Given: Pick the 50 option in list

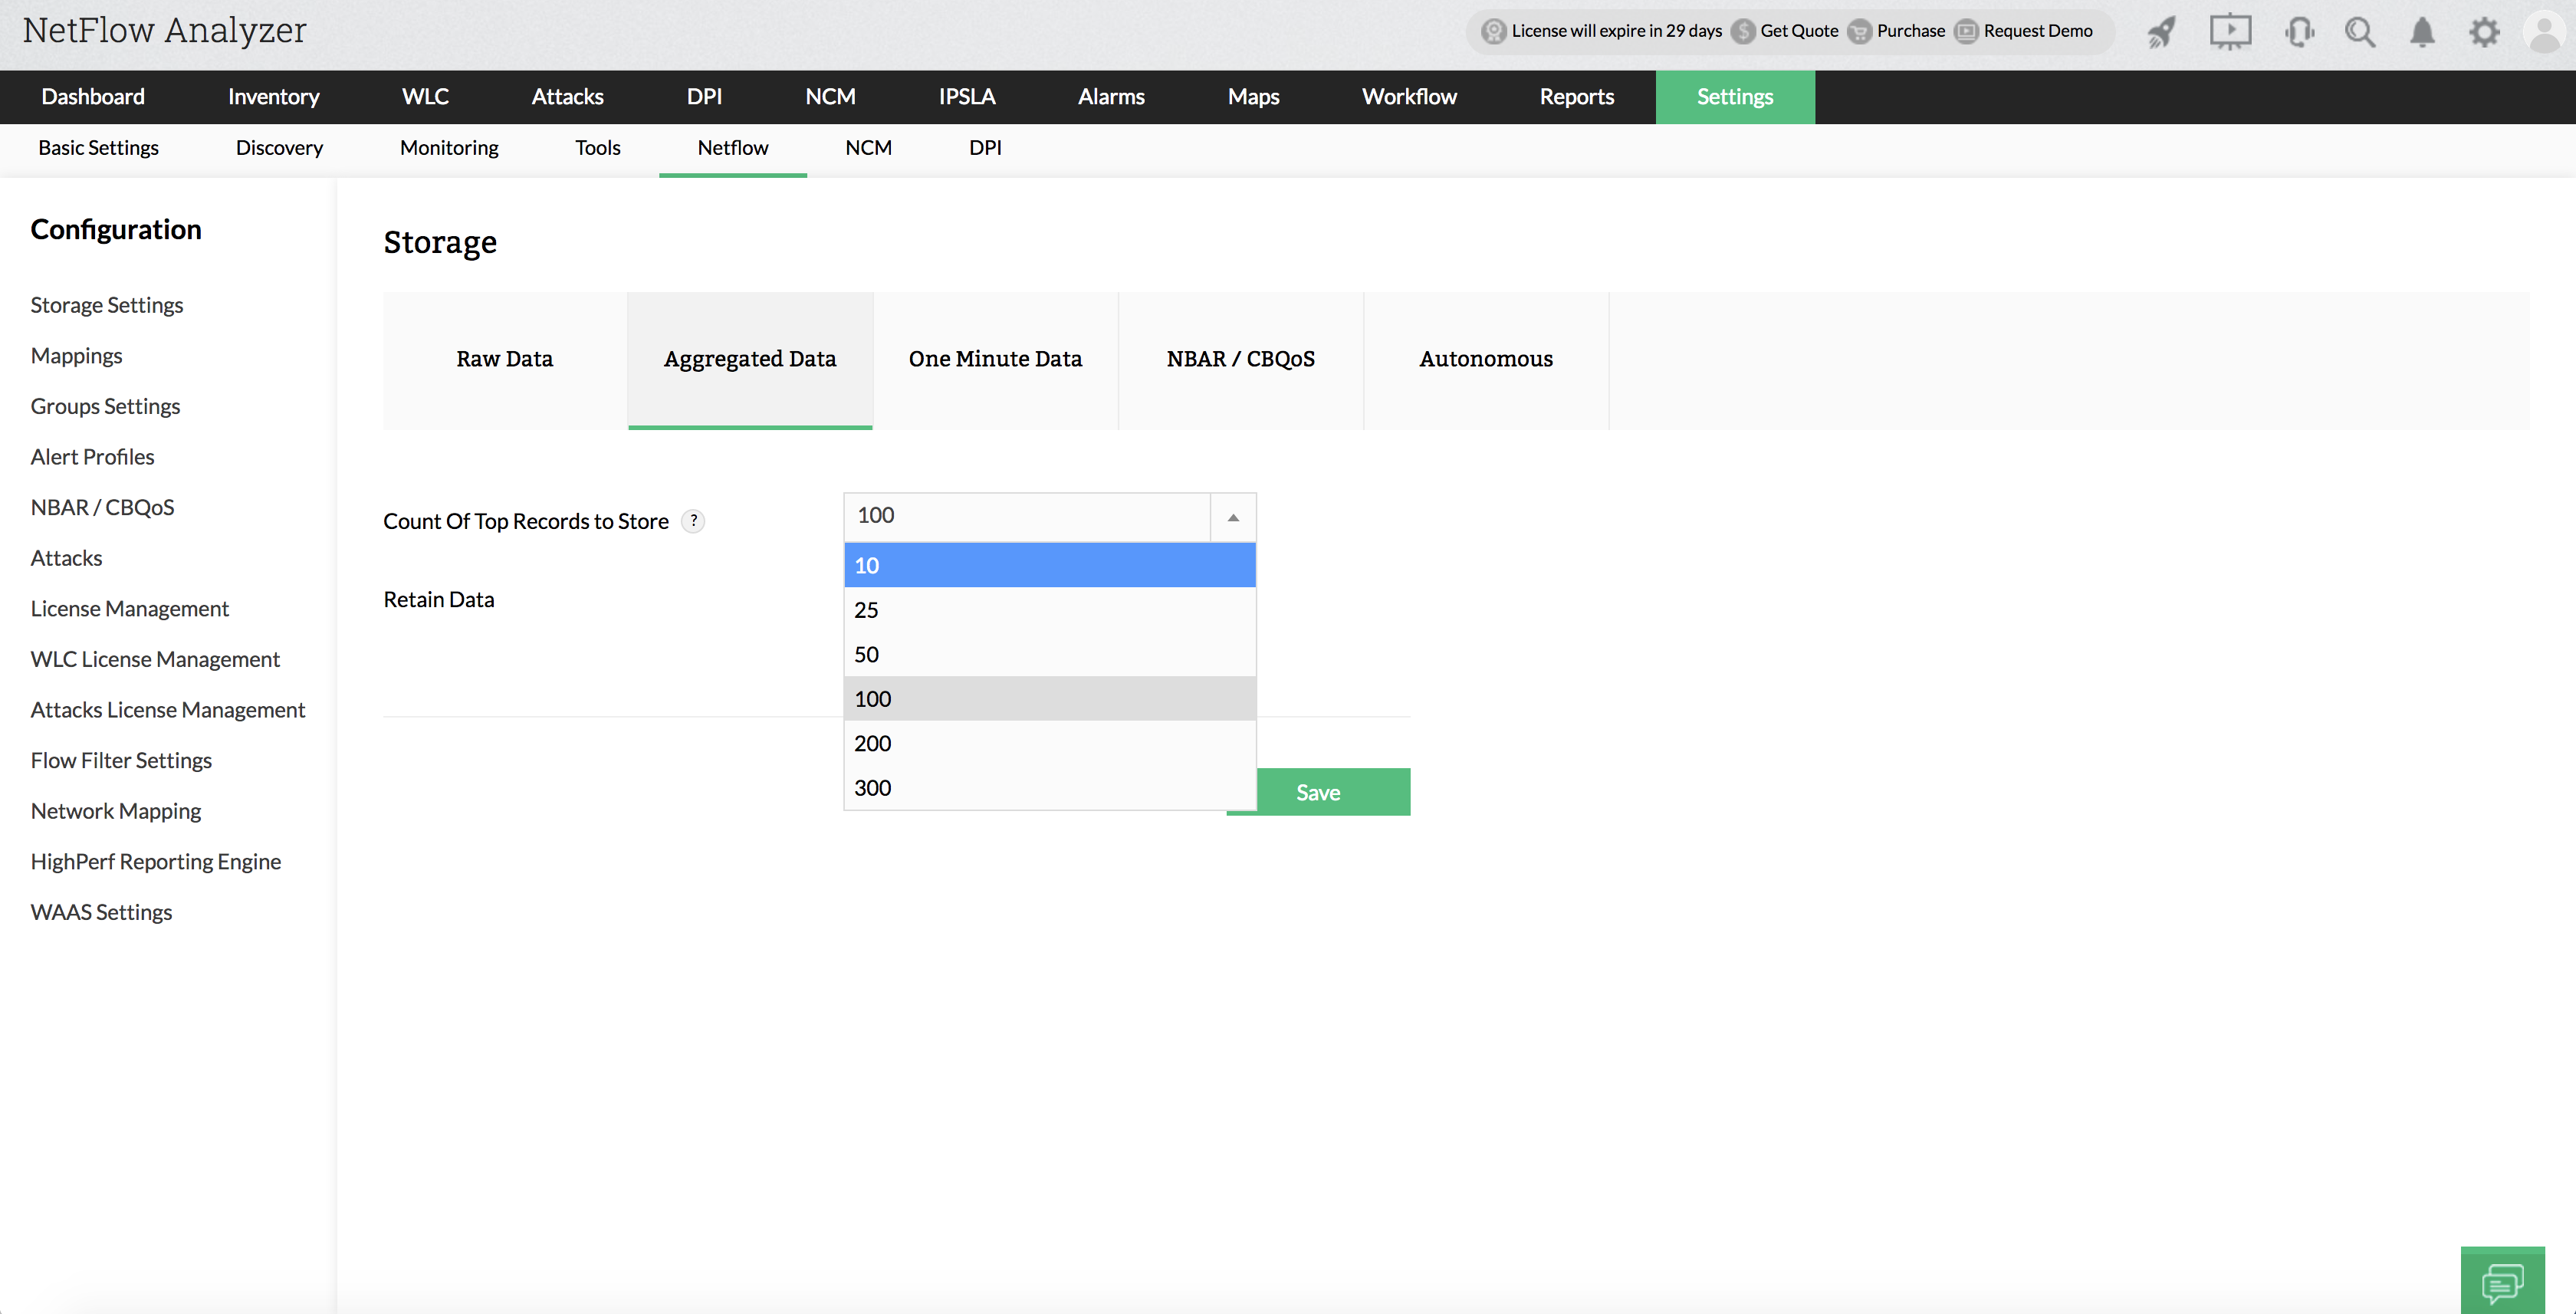Looking at the screenshot, I should tap(1049, 654).
